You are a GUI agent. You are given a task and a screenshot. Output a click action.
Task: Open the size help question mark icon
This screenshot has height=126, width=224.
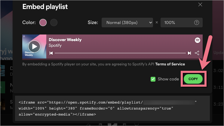[197, 22]
